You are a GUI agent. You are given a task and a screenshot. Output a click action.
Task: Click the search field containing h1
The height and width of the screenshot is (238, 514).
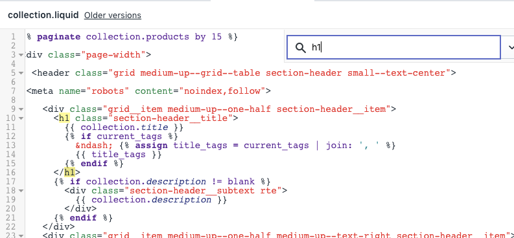[x=393, y=47]
